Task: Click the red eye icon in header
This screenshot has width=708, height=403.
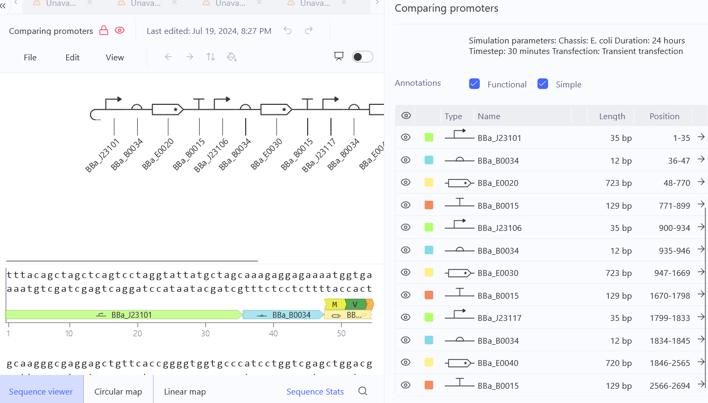Action: (120, 31)
